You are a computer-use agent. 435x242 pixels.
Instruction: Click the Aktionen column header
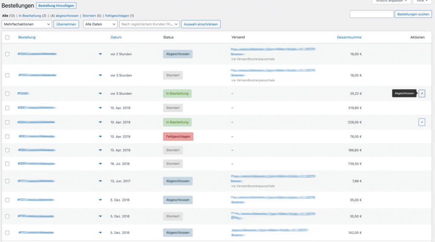[417, 37]
